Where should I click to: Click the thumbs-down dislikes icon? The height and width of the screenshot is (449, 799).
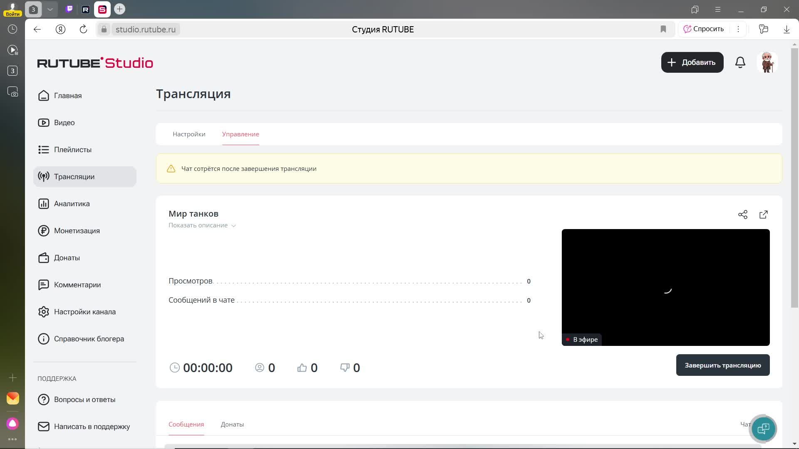click(x=345, y=368)
